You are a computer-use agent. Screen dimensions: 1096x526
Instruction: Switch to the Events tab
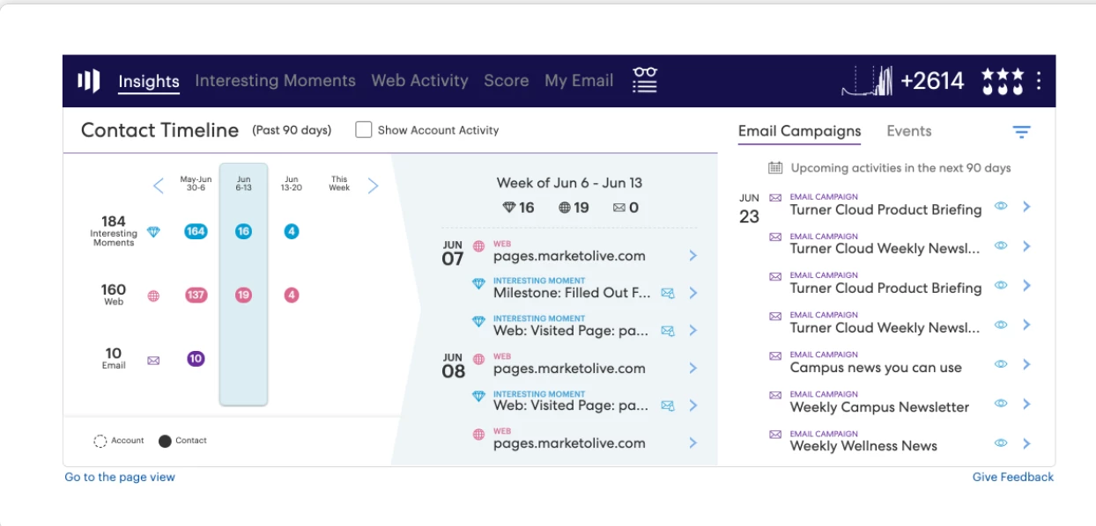908,131
